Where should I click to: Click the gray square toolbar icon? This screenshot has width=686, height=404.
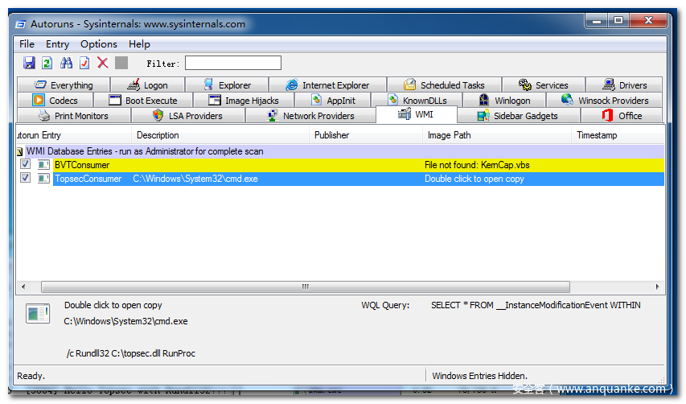(121, 63)
